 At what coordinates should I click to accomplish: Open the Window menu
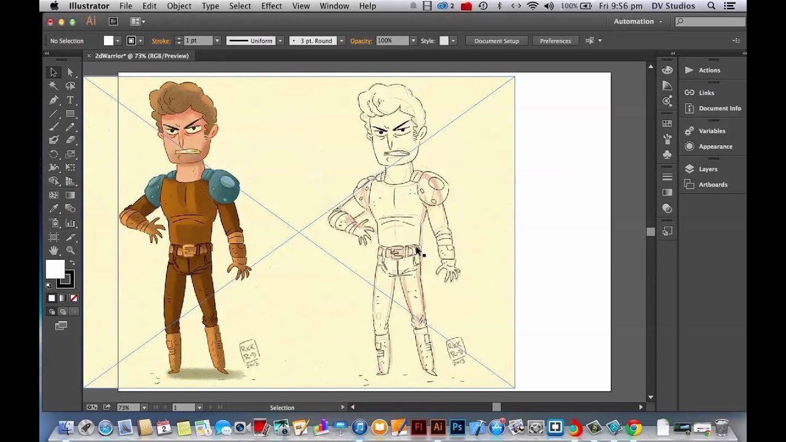pos(334,6)
